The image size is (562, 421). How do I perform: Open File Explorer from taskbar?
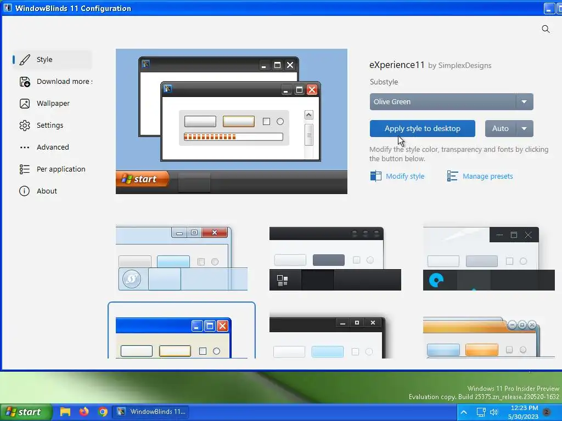pyautogui.click(x=65, y=412)
